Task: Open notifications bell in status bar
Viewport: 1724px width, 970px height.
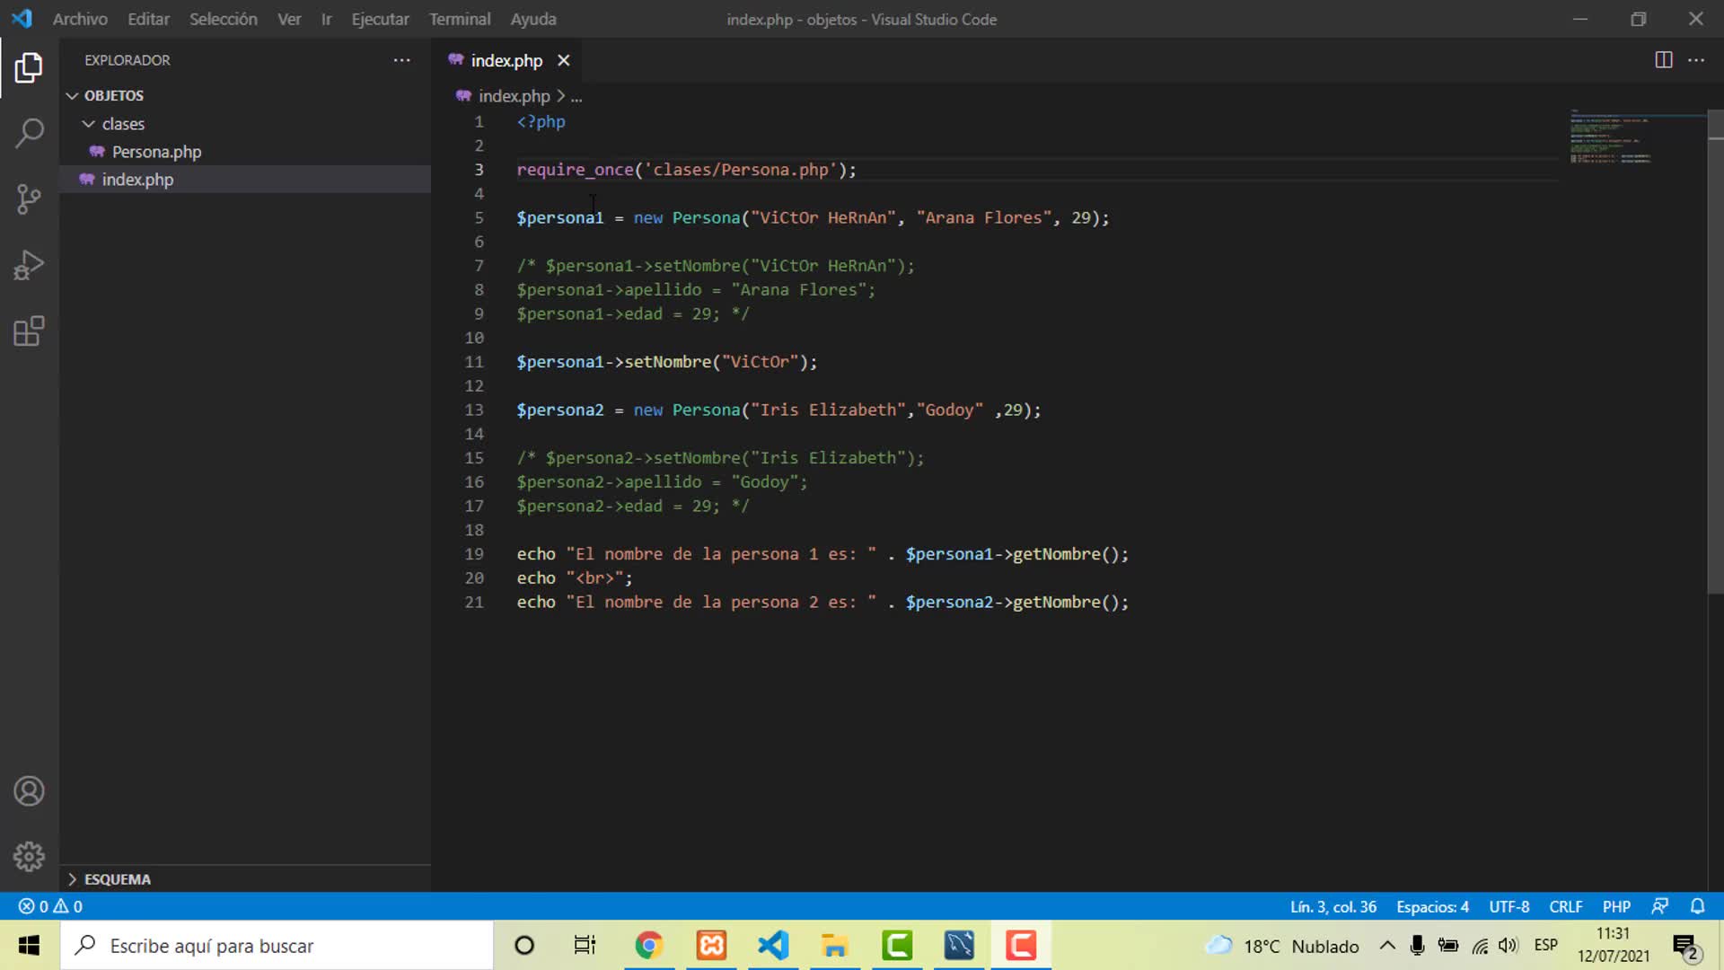Action: pyautogui.click(x=1697, y=906)
